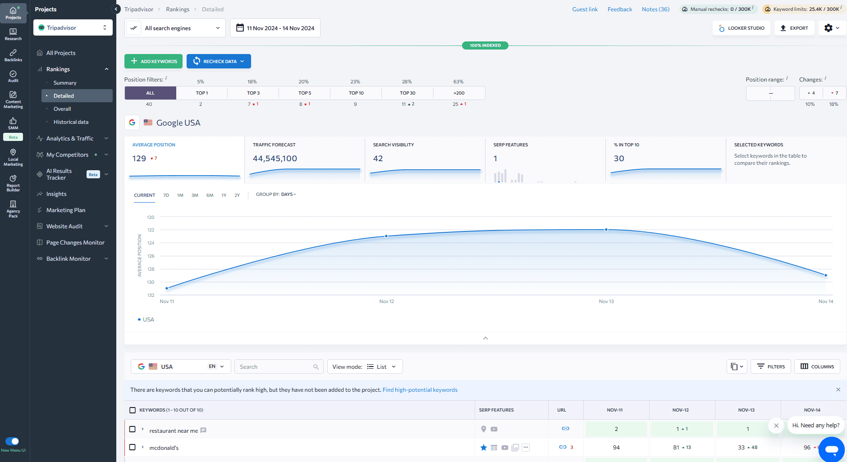Click the search magnifier icon in keyword search
847x462 pixels.
coord(316,367)
